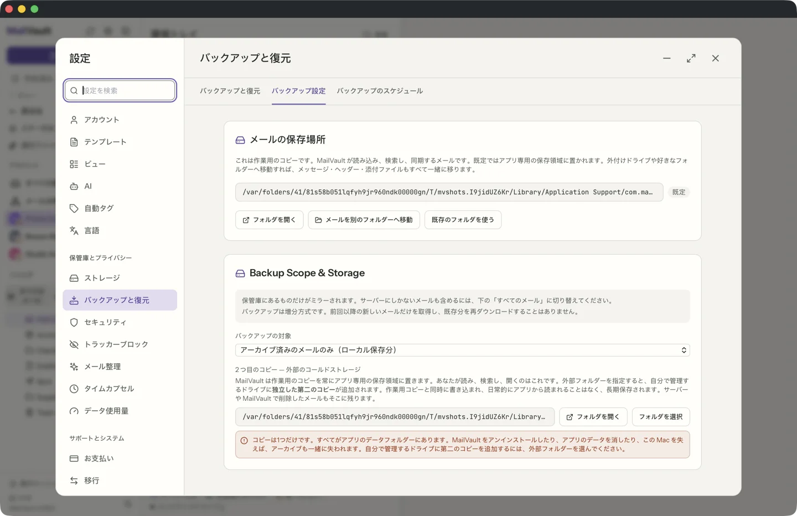Switch to バックアップと復元 tab

pyautogui.click(x=230, y=91)
